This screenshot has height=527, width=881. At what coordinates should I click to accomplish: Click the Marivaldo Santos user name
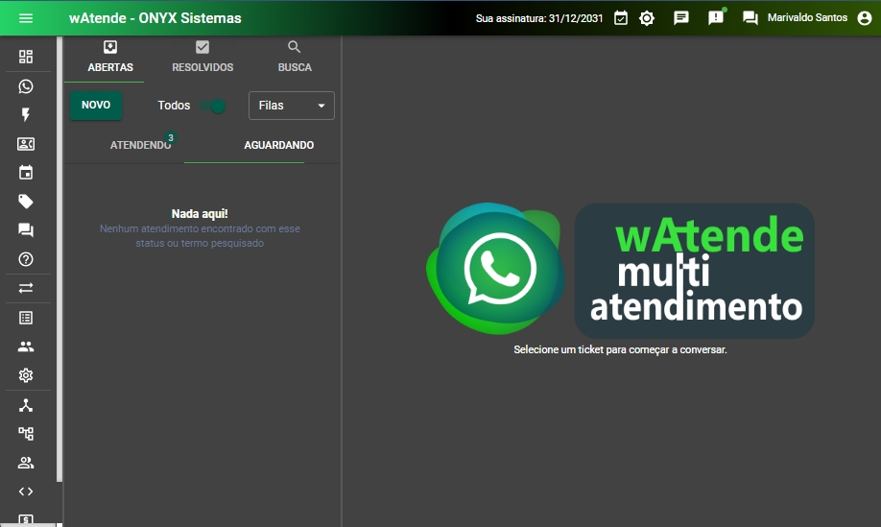pyautogui.click(x=807, y=18)
